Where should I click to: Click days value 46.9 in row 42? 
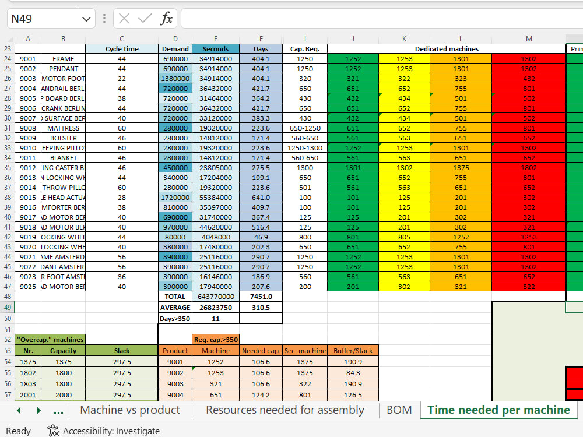click(x=261, y=237)
